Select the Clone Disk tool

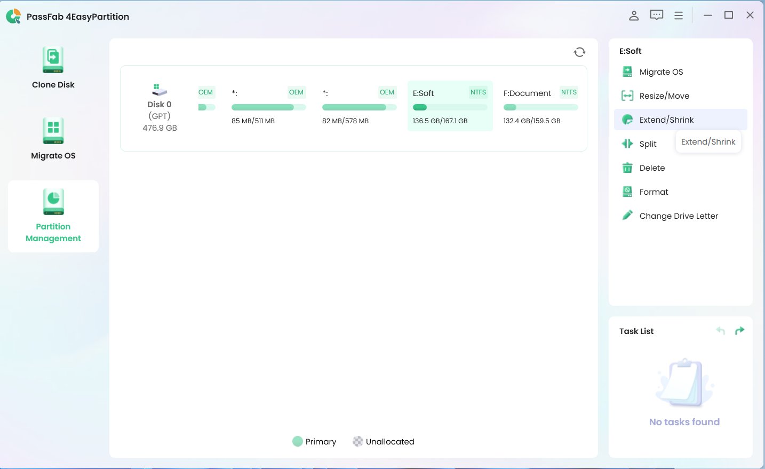pos(53,66)
